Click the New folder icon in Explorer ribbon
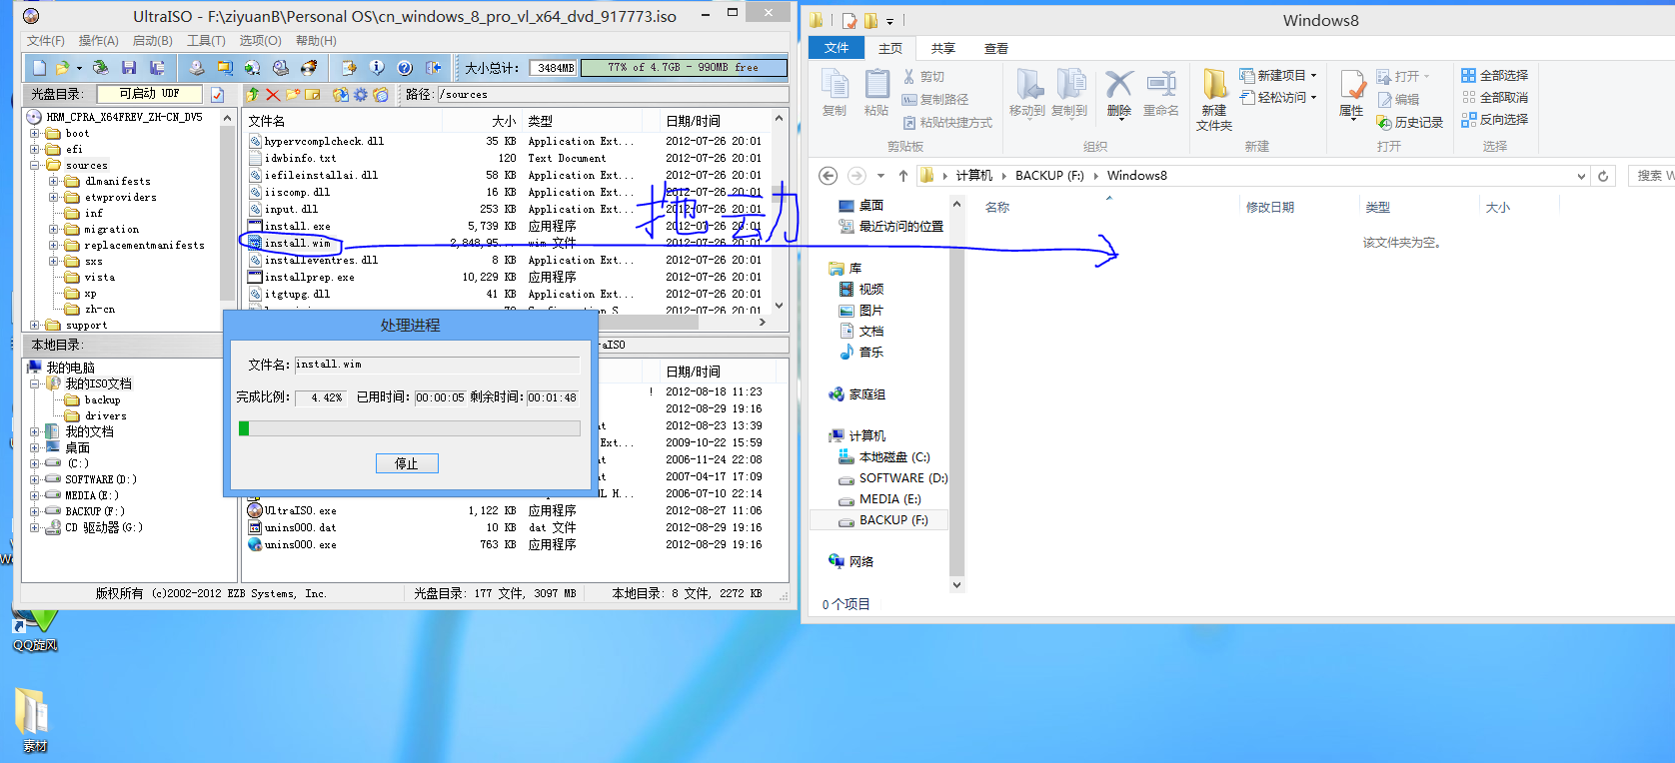The image size is (1675, 763). 1214,85
